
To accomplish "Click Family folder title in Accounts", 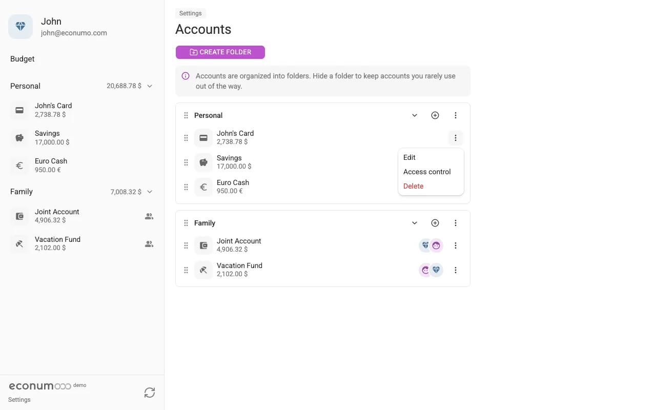I will [204, 223].
